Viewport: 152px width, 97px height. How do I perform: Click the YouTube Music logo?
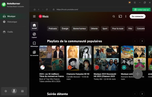[44, 16]
